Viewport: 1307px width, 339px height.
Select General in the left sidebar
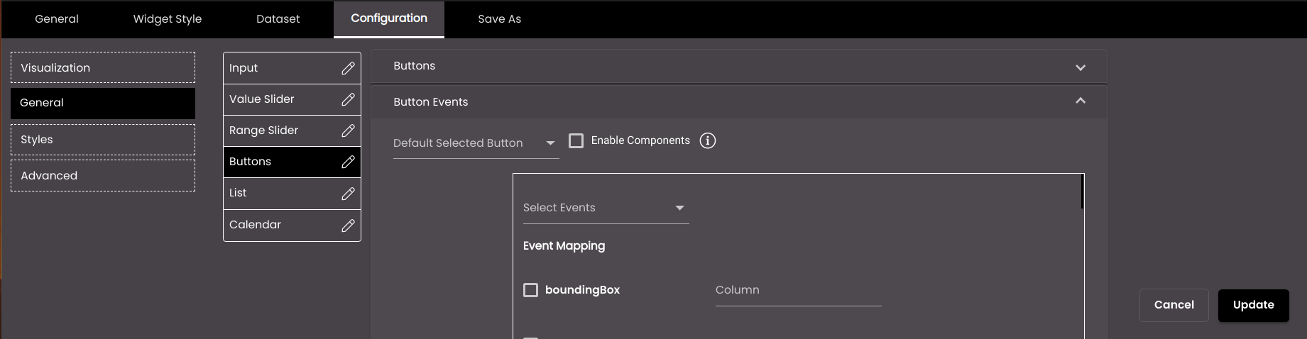point(103,103)
